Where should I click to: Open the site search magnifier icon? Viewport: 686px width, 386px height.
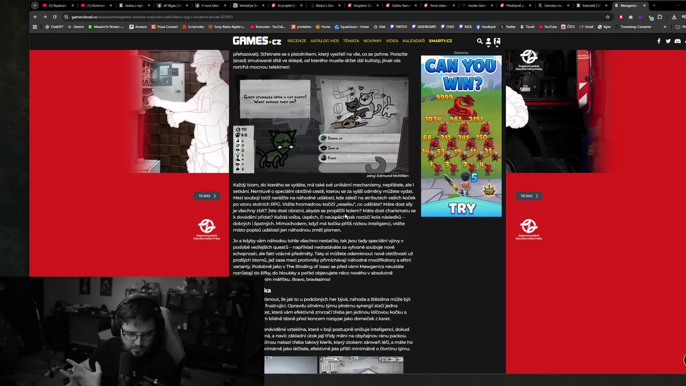480,41
